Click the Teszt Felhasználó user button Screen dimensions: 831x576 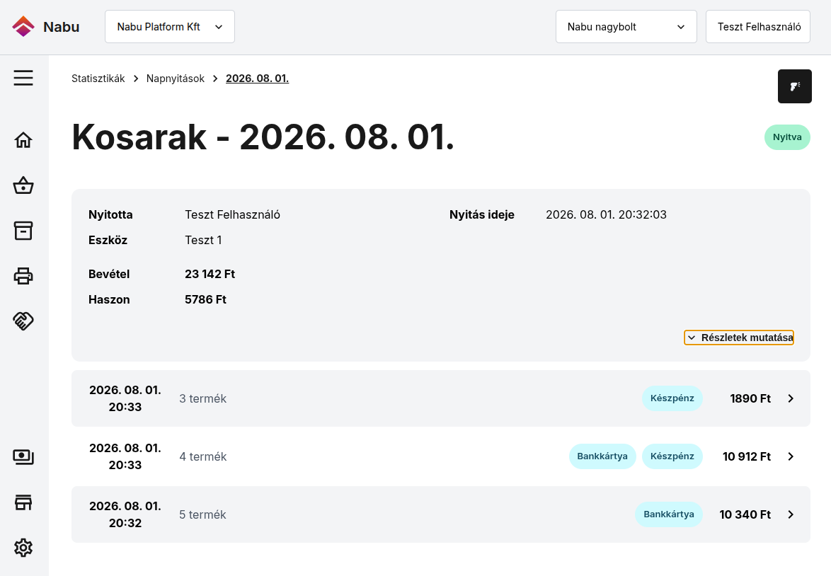coord(758,26)
